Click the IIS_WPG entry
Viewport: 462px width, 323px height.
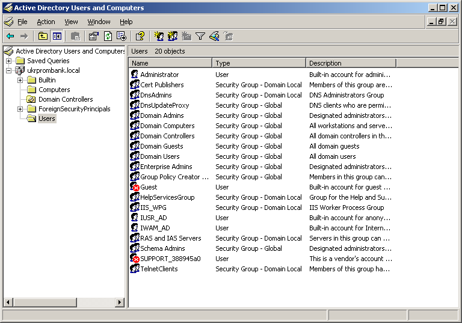coord(153,208)
